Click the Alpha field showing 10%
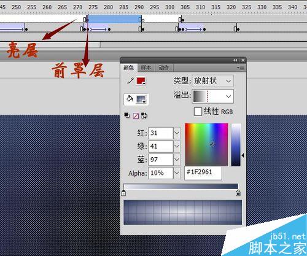307x256 pixels. (161, 173)
